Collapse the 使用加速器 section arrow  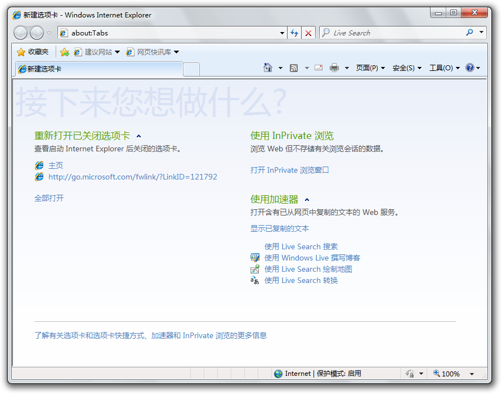(x=307, y=200)
